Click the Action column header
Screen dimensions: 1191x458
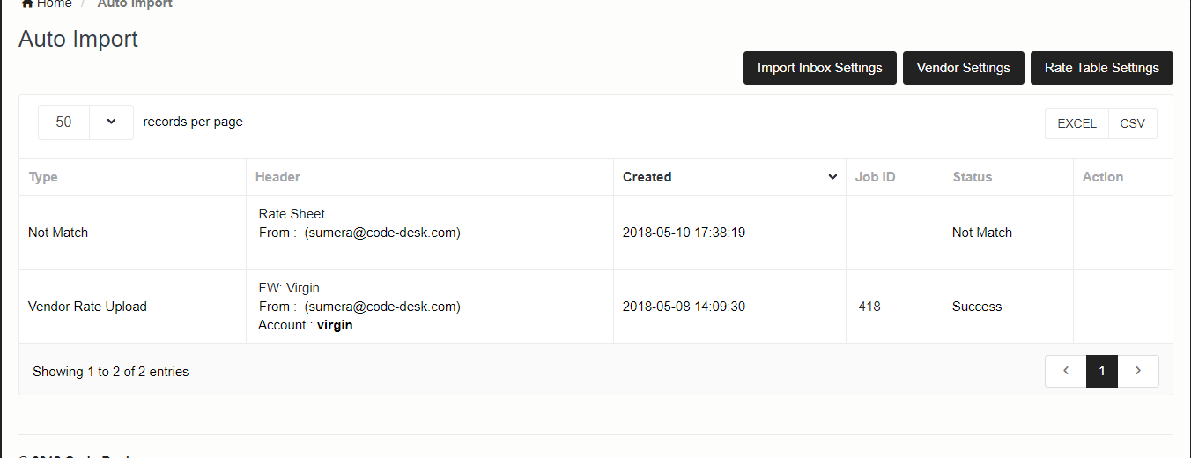(1102, 177)
